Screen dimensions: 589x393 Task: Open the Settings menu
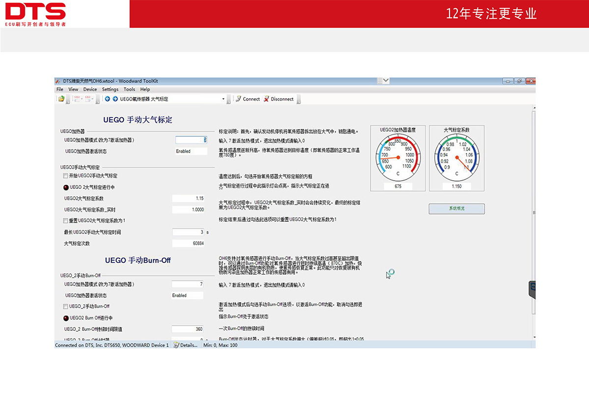(x=110, y=90)
